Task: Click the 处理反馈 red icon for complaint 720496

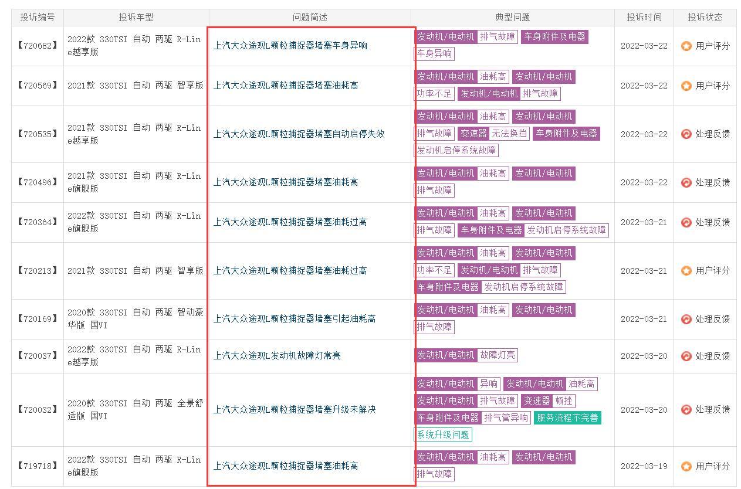Action: [686, 182]
